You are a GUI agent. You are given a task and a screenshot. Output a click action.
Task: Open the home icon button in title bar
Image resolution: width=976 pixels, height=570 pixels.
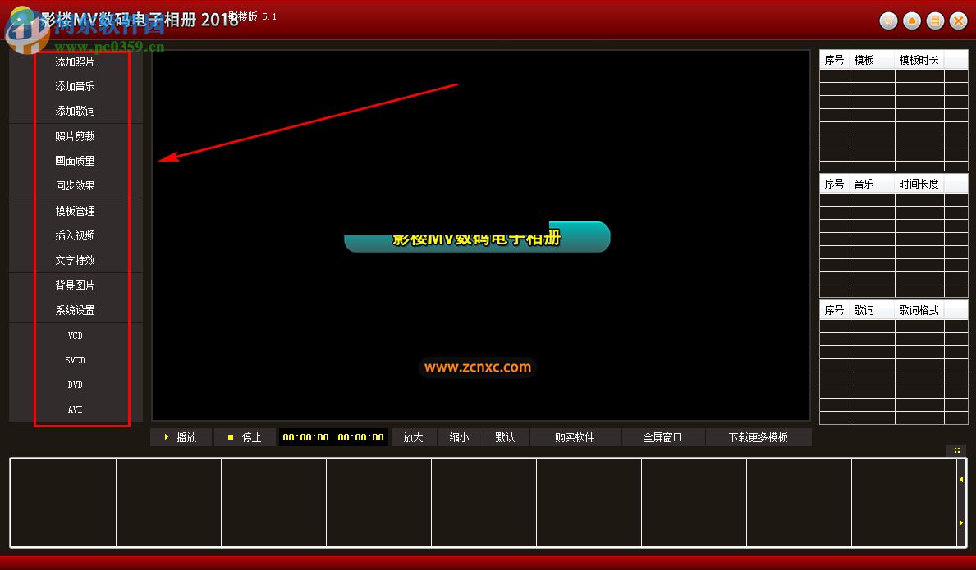pyautogui.click(x=912, y=21)
